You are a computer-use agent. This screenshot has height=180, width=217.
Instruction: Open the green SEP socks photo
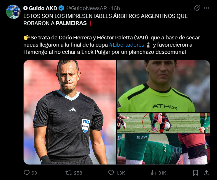[x=163, y=149]
